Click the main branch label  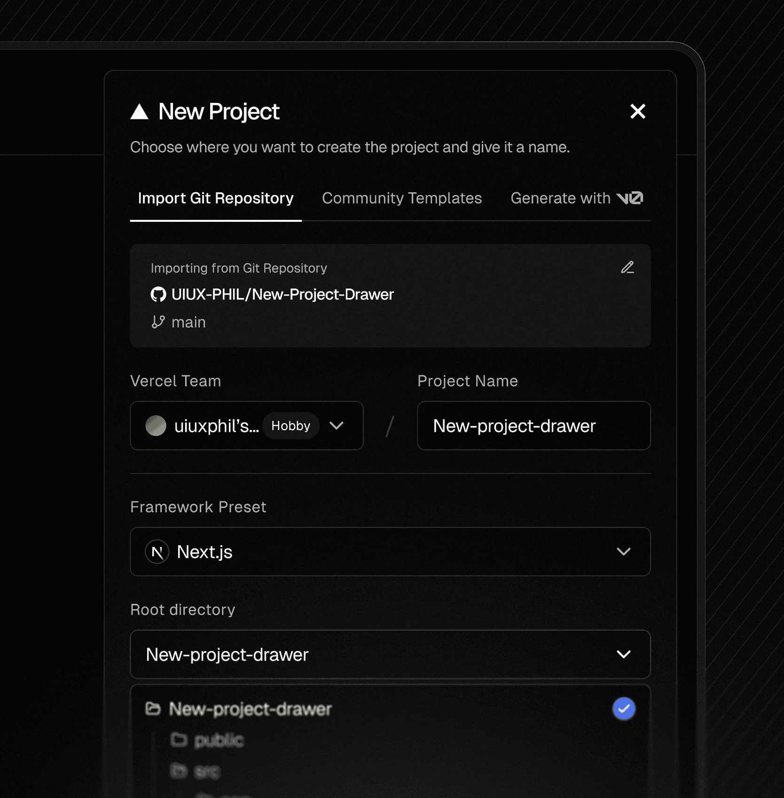point(188,322)
